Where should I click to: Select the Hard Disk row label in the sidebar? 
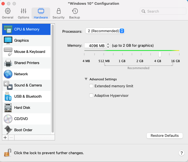pos(22,108)
